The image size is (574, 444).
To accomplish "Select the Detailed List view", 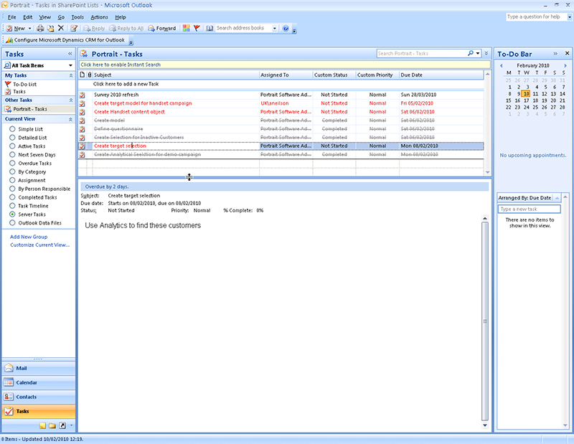I will 28,138.
